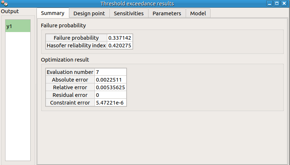Open the Parameters tab
This screenshot has width=290, height=165.
(x=167, y=13)
